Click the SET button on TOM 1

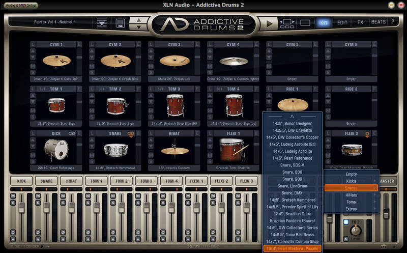point(42,89)
